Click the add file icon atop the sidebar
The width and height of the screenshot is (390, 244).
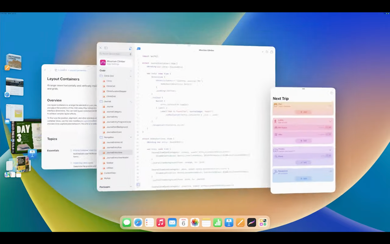(130, 48)
